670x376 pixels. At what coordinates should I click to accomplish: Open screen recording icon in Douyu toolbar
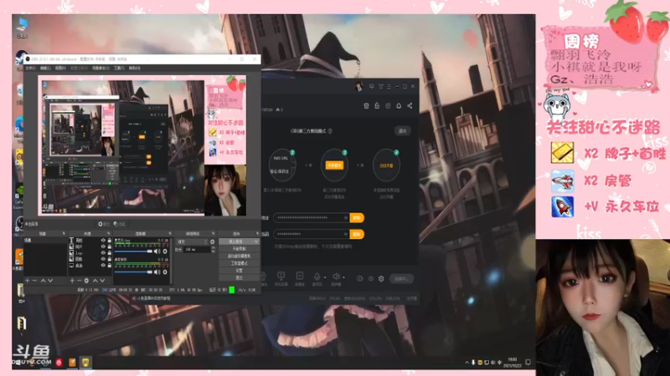300,276
